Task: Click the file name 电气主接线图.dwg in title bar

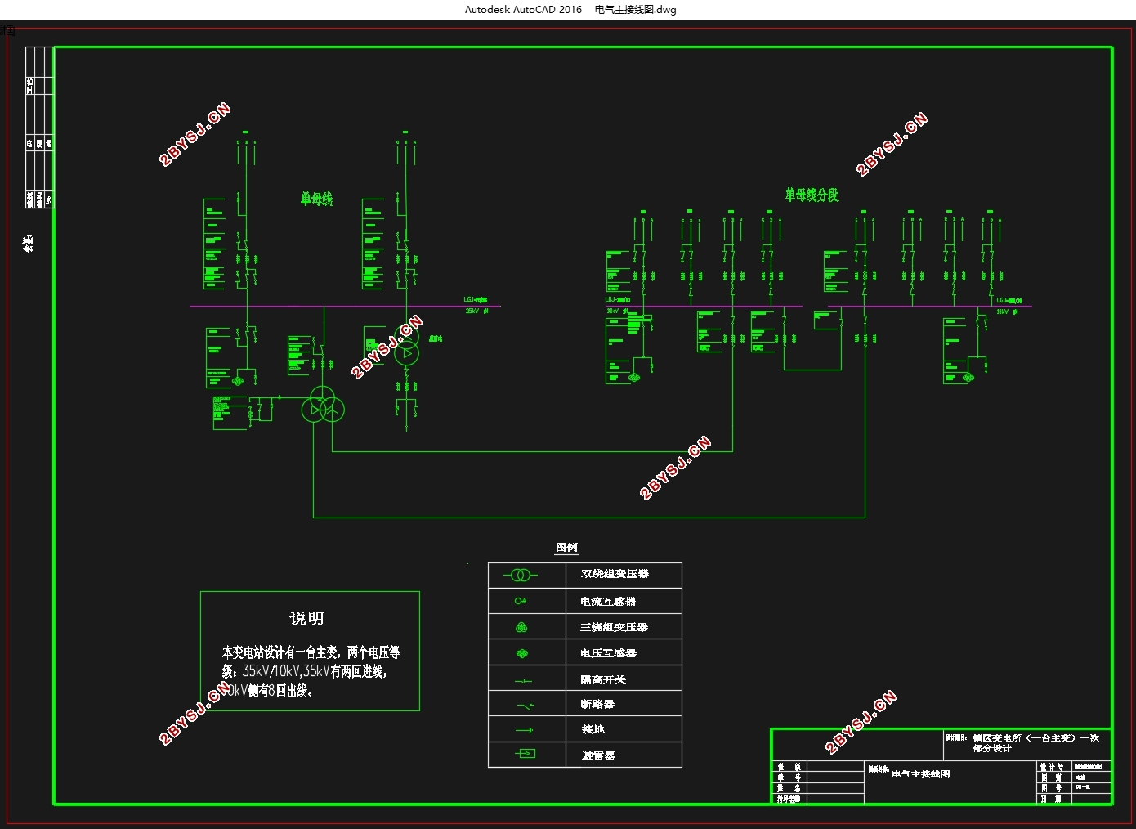Action: [x=635, y=10]
